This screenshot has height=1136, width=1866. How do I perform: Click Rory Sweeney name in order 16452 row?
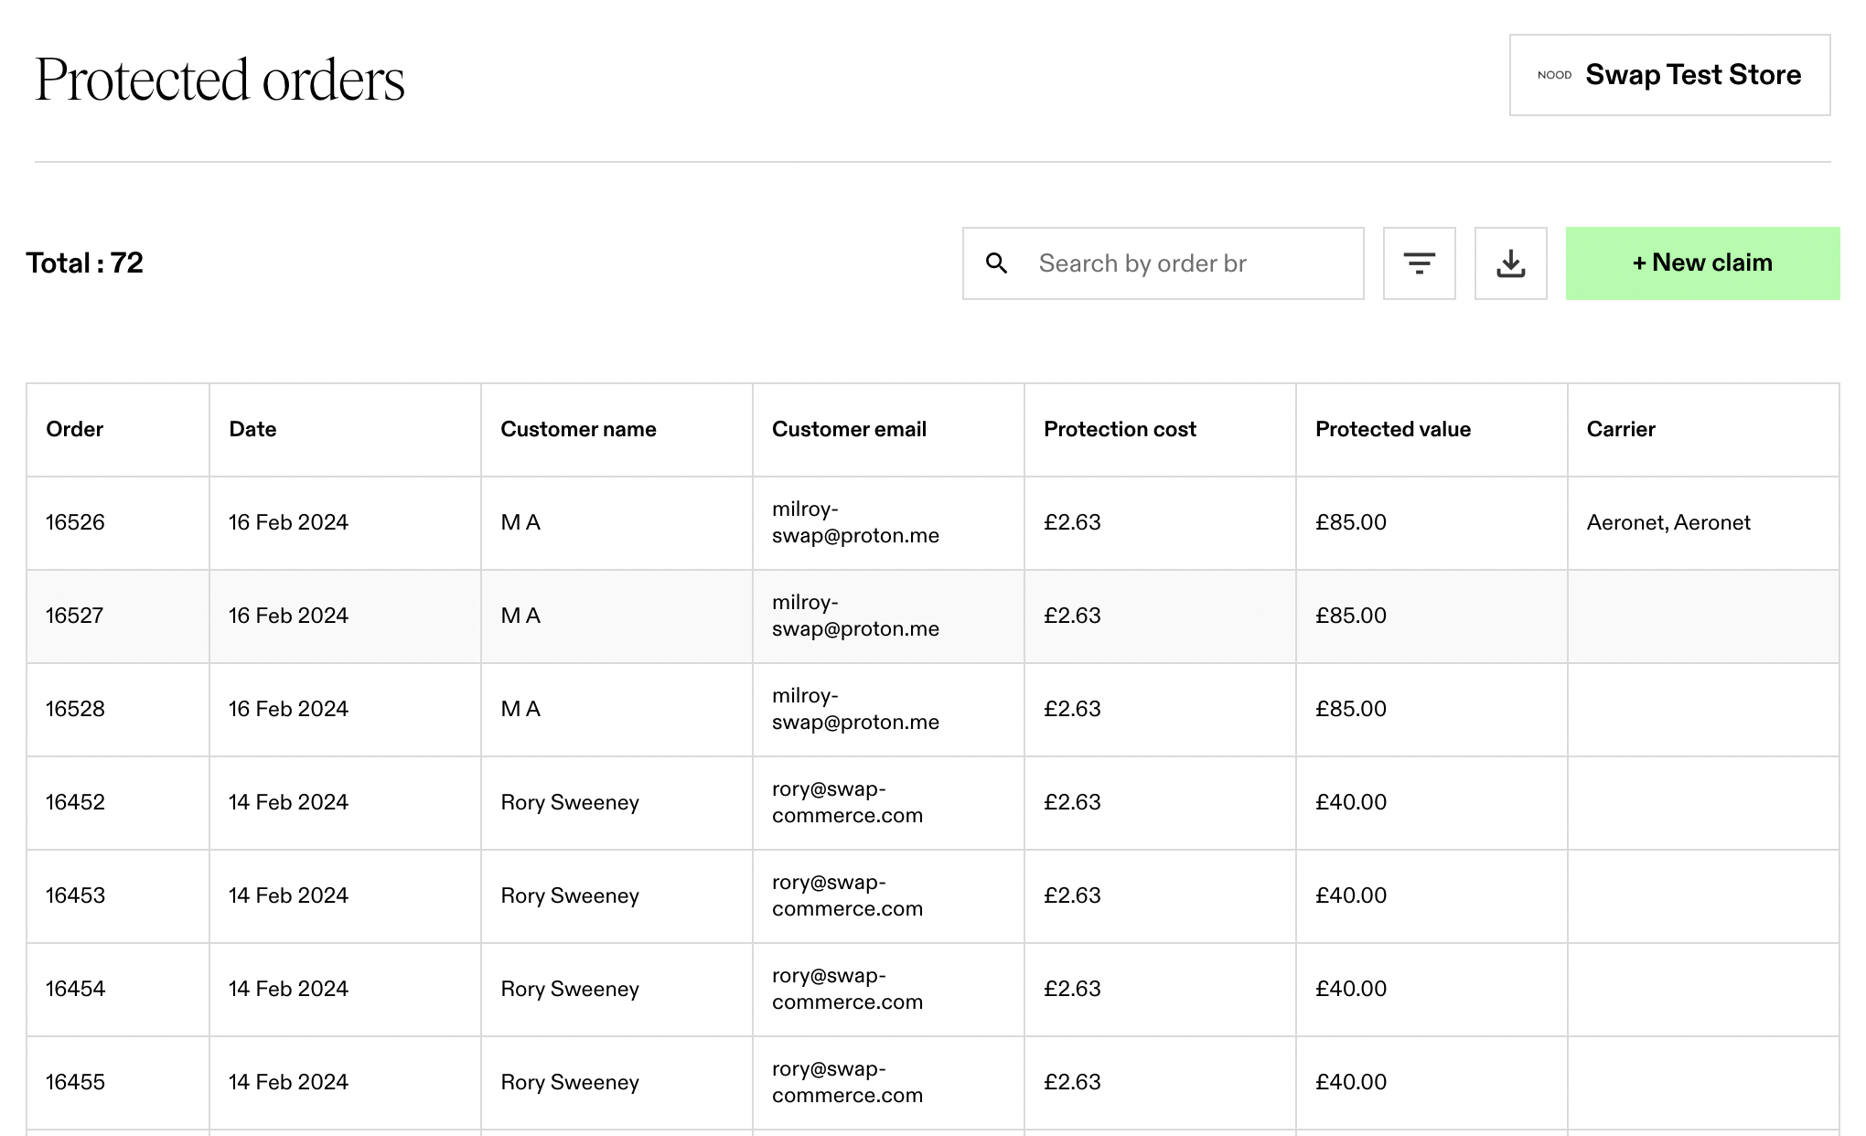(x=570, y=802)
